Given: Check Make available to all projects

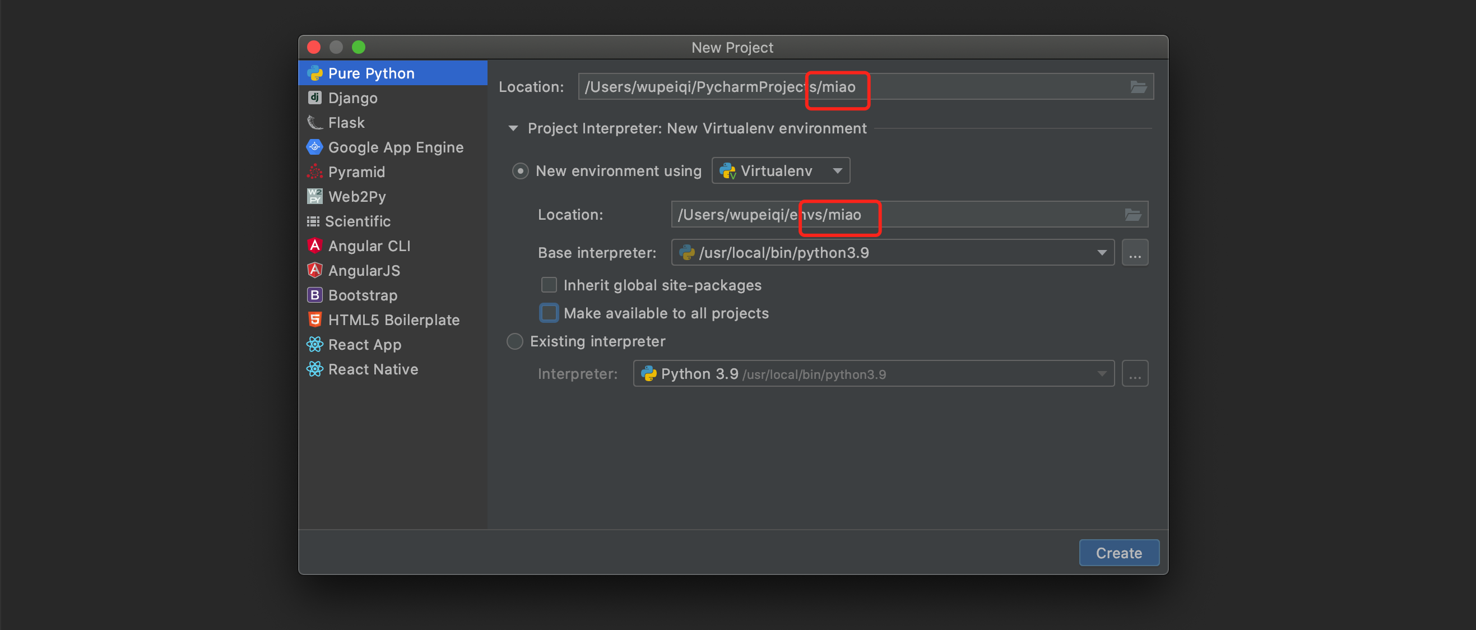Looking at the screenshot, I should (549, 312).
